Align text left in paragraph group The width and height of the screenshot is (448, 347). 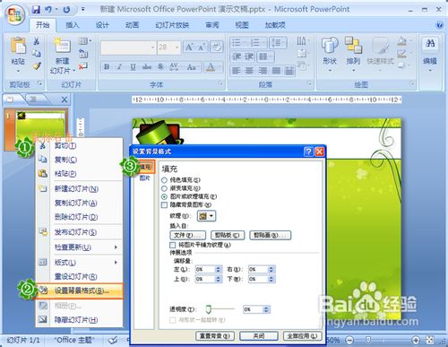[x=237, y=71]
